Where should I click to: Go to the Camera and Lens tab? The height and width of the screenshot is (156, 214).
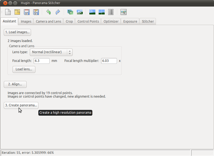(x=48, y=22)
